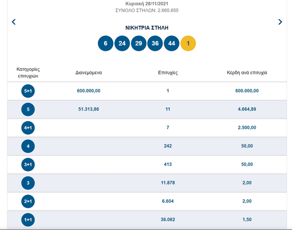292x230 pixels.
Task: Click the 3+1 category badge
Action: pos(27,164)
